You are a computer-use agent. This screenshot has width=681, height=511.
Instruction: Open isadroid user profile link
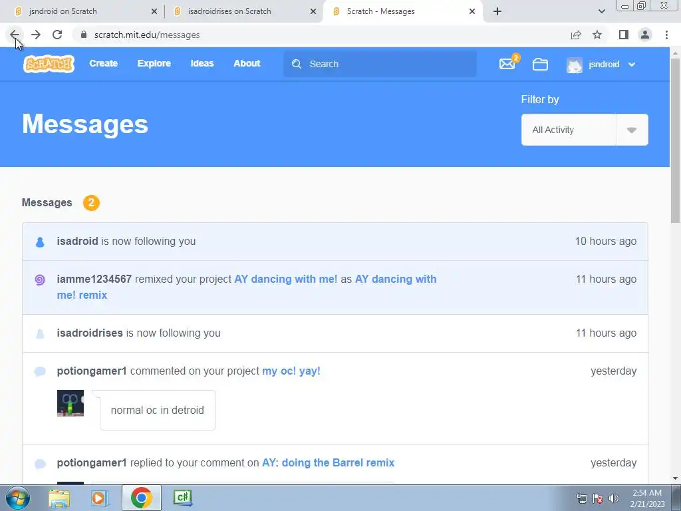77,241
